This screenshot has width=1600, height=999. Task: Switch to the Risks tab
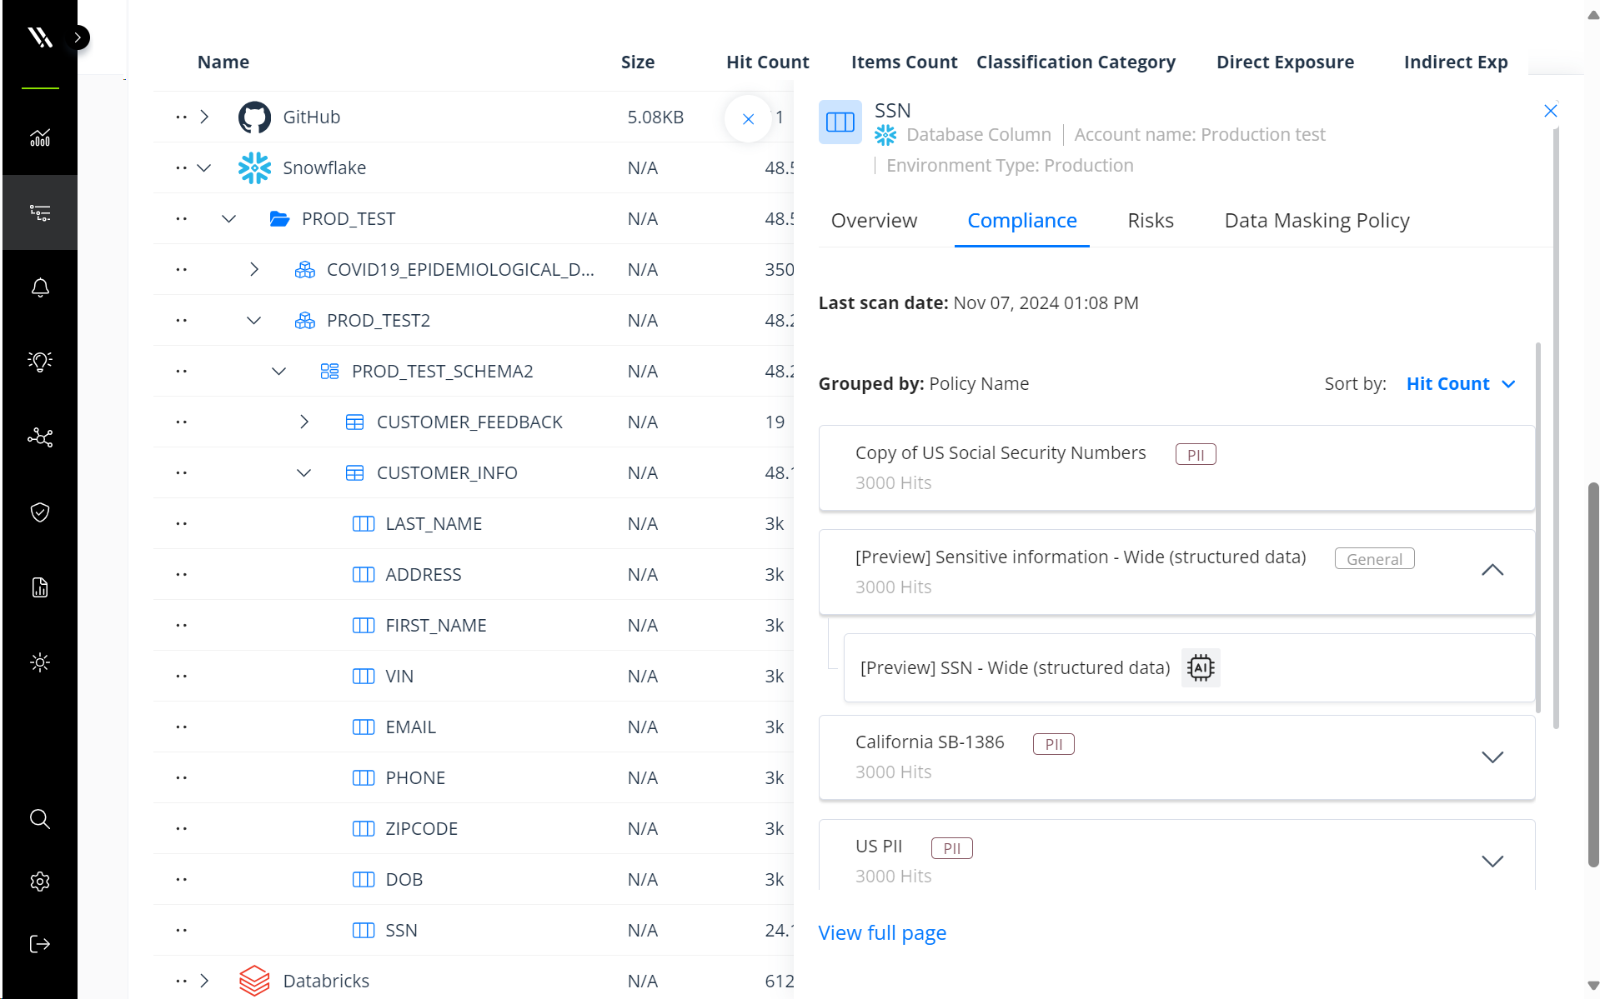[1150, 220]
